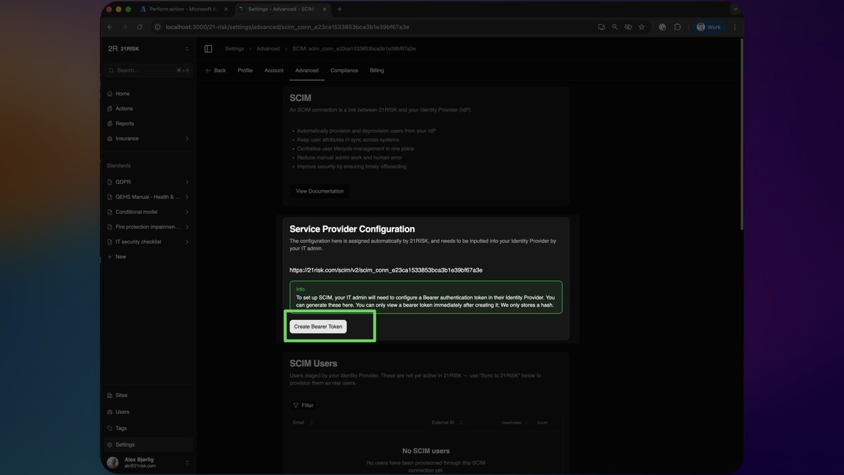Expand the GDPR standard
Screen dimensions: 844x475
click(123, 181)
